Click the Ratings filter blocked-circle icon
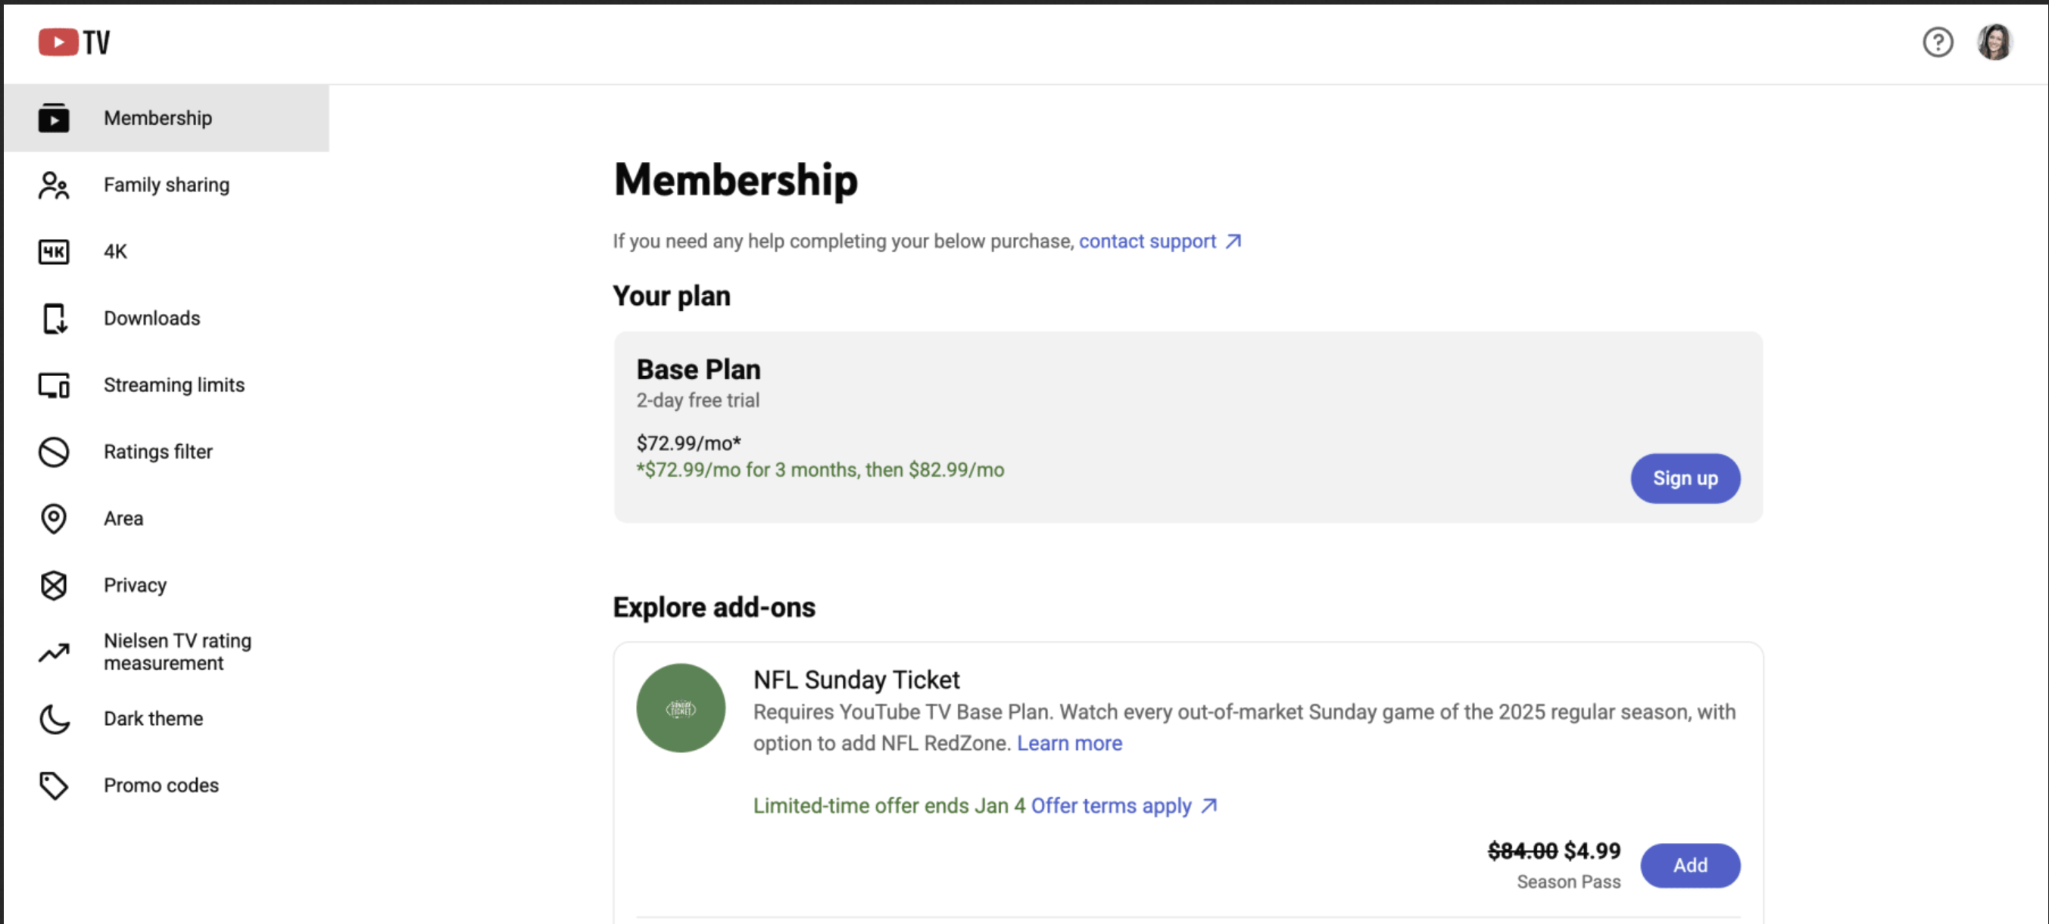Screen dimensions: 2049x924 tap(53, 453)
